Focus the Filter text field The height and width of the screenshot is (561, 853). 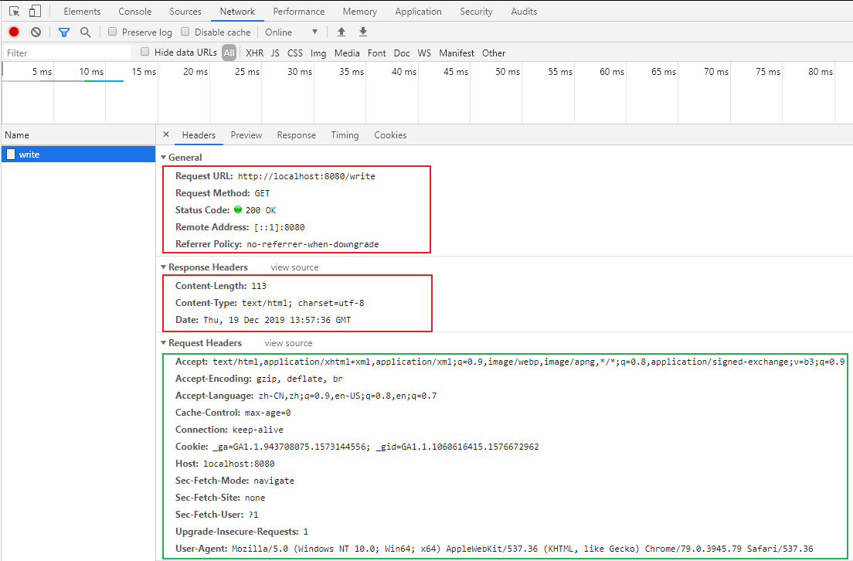click(67, 53)
